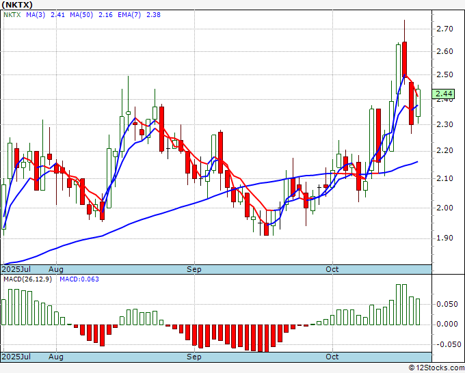Viewport: 465px width, 373px height.
Task: Click the Oct marker on price timeline
Action: pyautogui.click(x=332, y=269)
